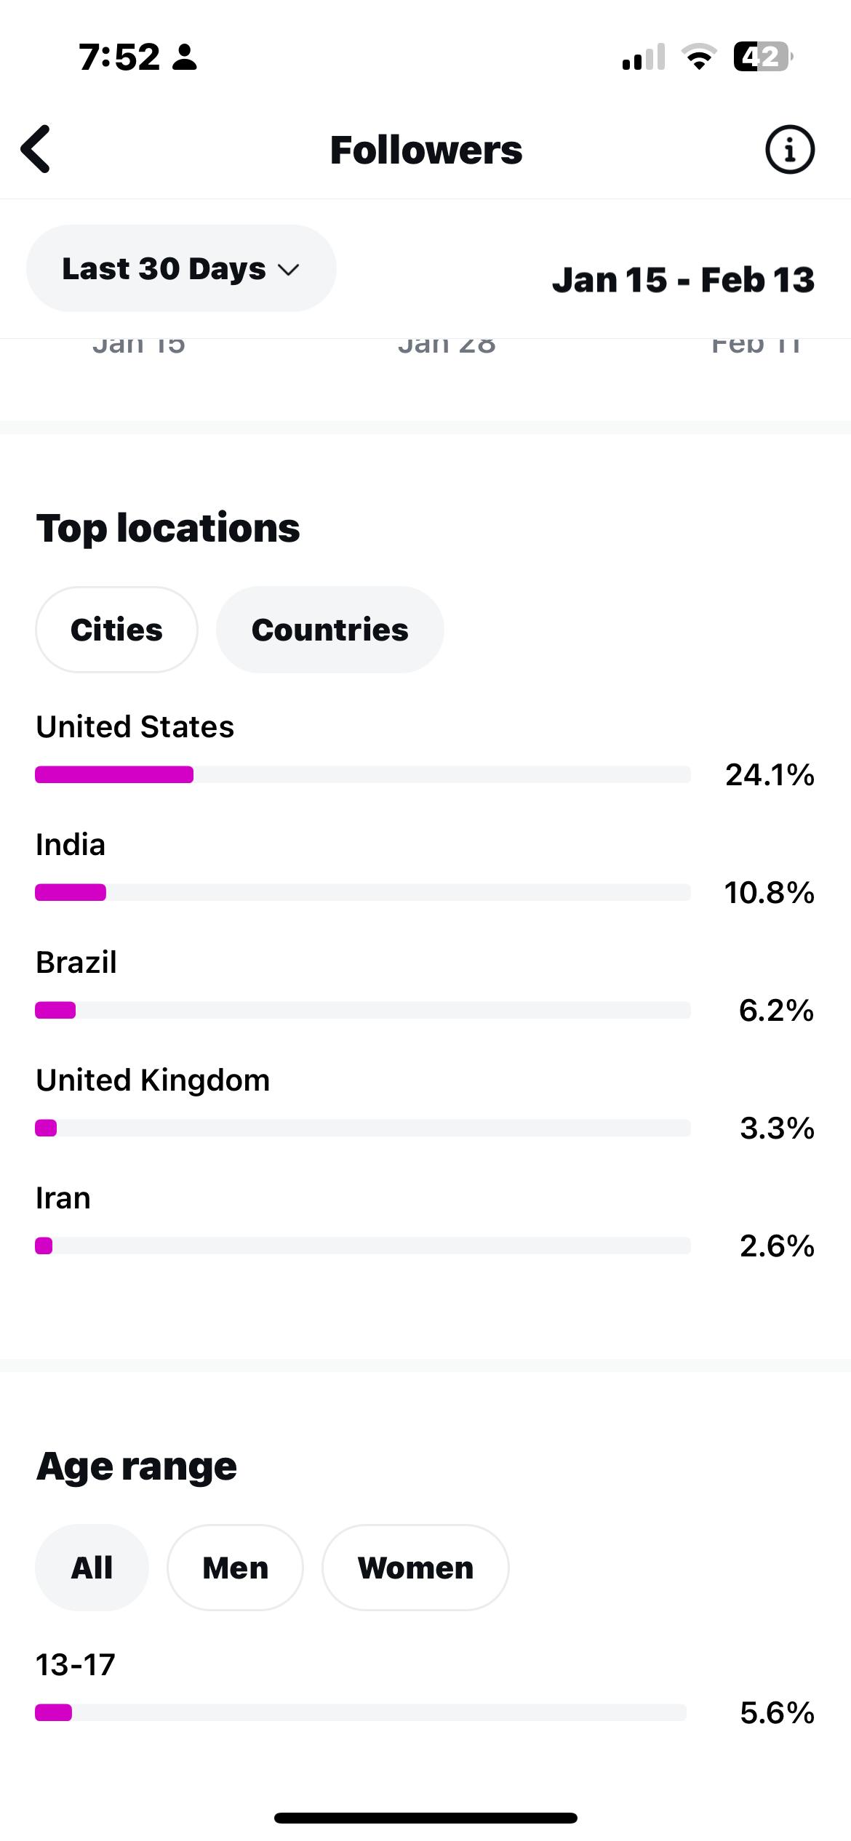851x1841 pixels.
Task: Open the Last 30 Days dropdown
Action: coord(181,268)
